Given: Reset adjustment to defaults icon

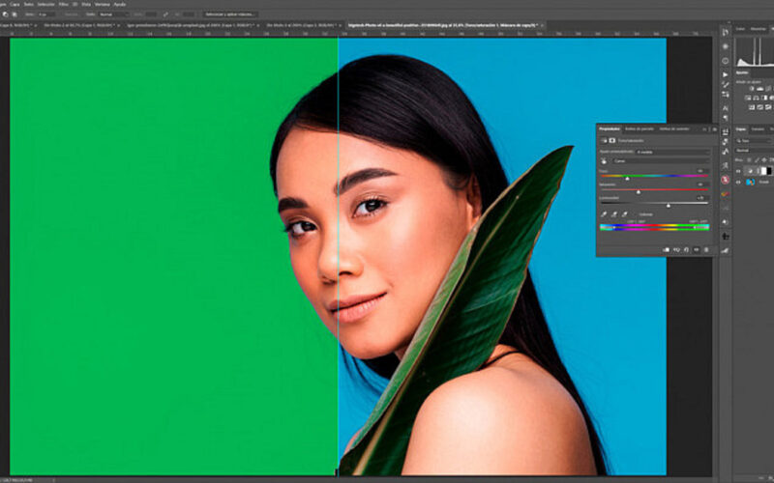Looking at the screenshot, I should (x=686, y=250).
